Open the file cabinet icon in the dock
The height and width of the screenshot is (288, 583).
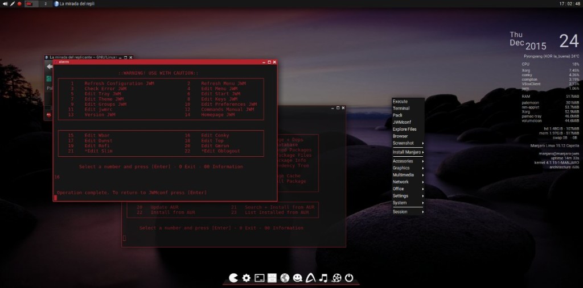[x=272, y=278]
